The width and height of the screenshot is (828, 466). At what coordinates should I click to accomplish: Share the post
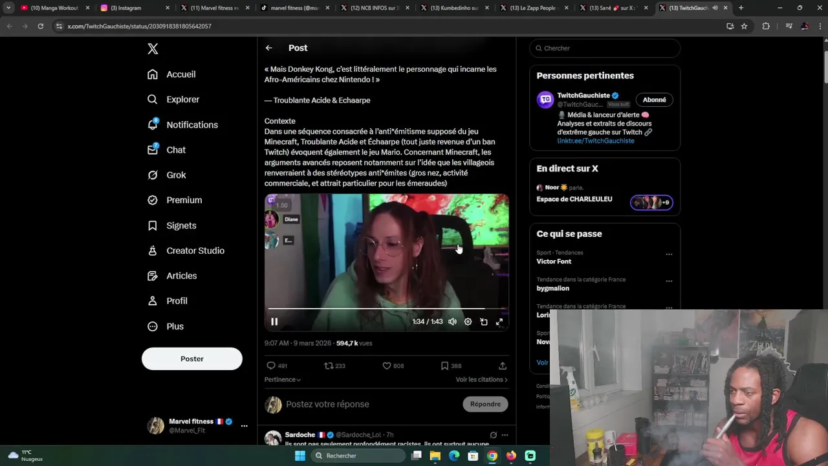pos(503,366)
